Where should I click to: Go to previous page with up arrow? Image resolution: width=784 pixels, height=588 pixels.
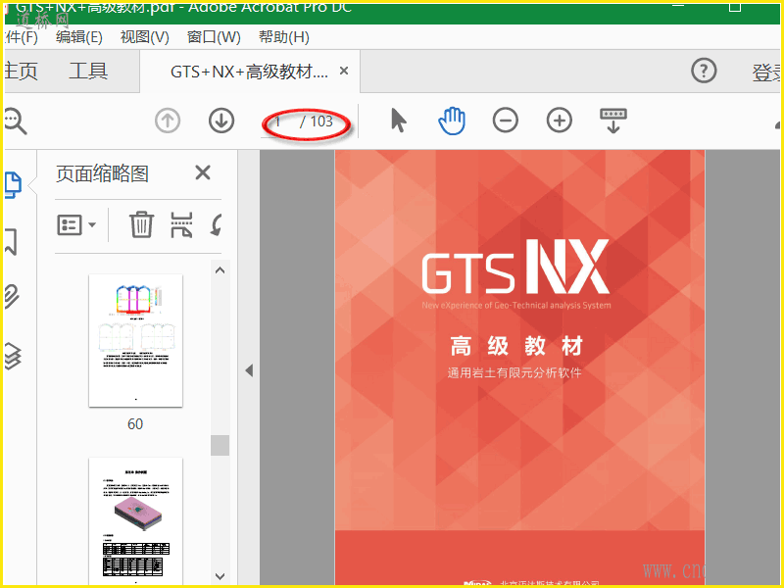[168, 121]
